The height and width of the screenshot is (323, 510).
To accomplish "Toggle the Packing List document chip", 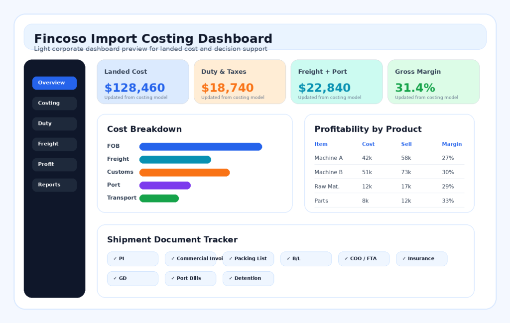I will pyautogui.click(x=248, y=259).
